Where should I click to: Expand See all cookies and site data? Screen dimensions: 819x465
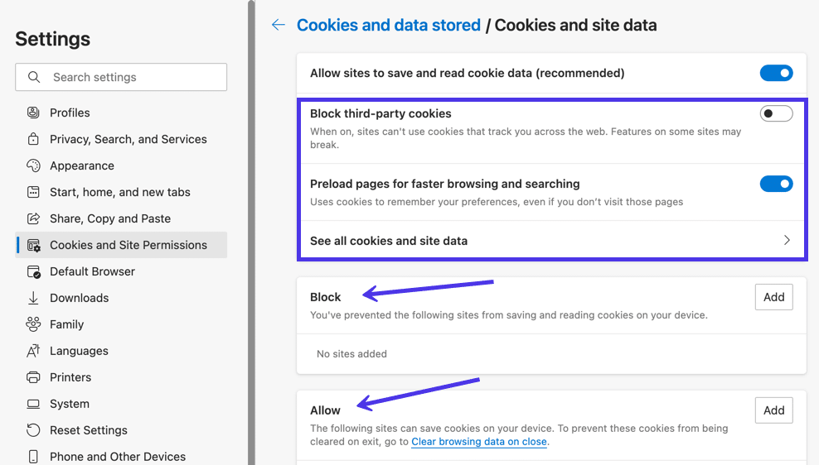[x=551, y=241]
